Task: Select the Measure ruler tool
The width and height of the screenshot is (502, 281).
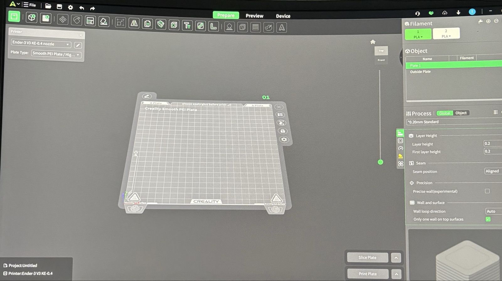Action: 213,26
